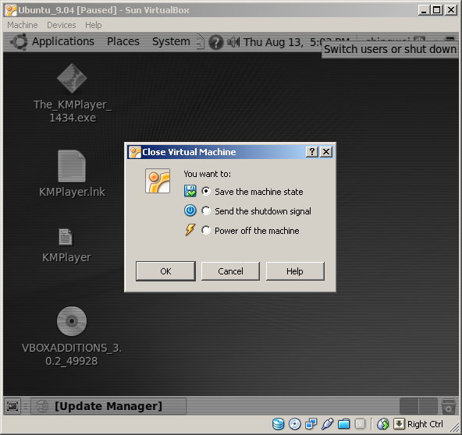The image size is (462, 435).
Task: Click the VirtualBox window title icon
Action: click(11, 10)
